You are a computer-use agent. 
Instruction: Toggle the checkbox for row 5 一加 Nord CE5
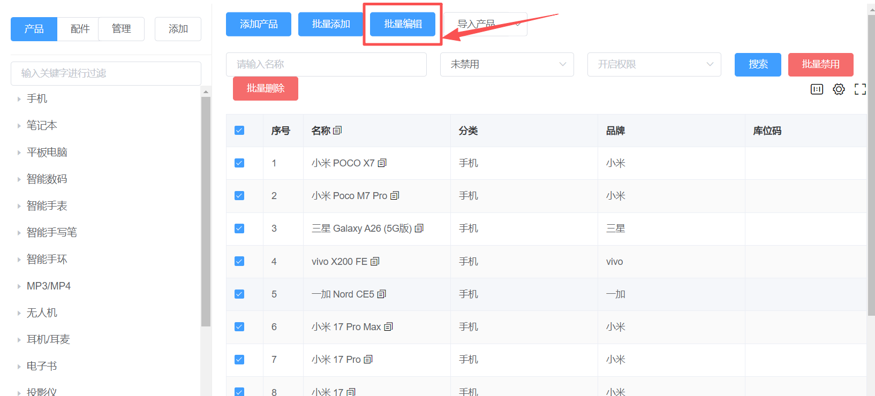pos(239,294)
